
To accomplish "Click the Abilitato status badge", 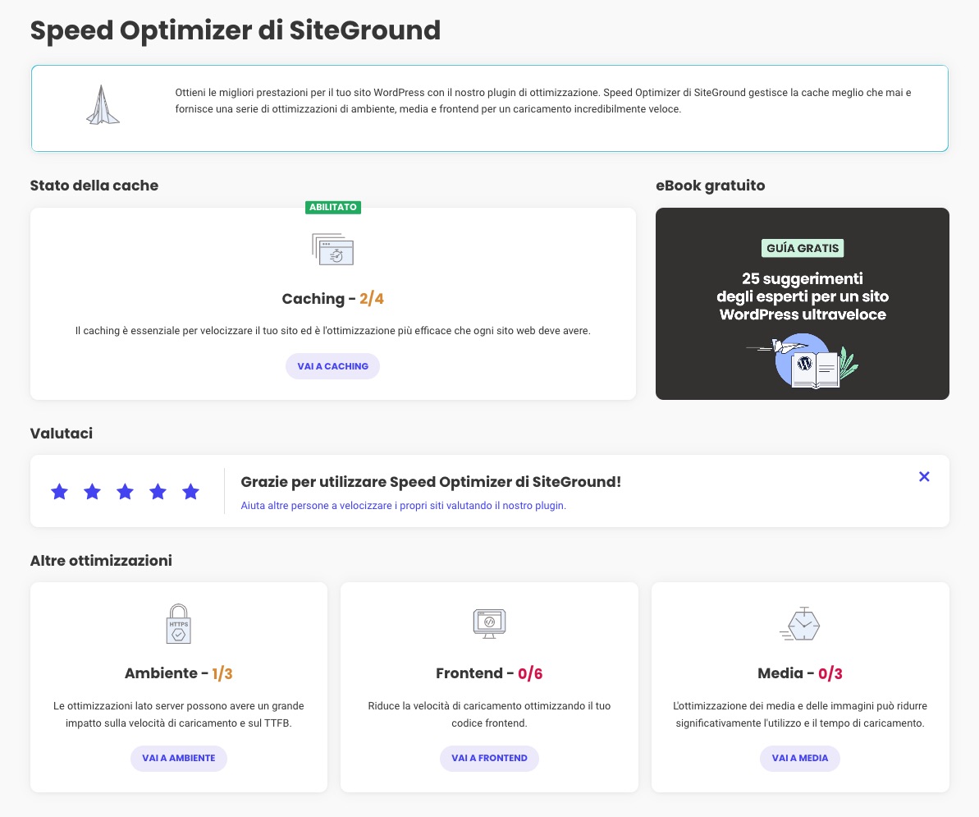I will click(x=333, y=208).
